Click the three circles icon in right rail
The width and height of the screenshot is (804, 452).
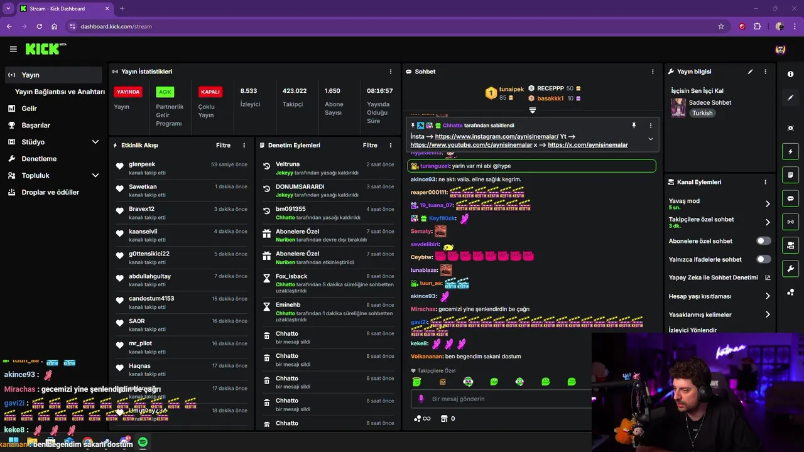pyautogui.click(x=790, y=292)
